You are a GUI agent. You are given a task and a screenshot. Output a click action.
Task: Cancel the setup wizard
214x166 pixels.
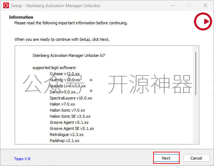click(196, 158)
